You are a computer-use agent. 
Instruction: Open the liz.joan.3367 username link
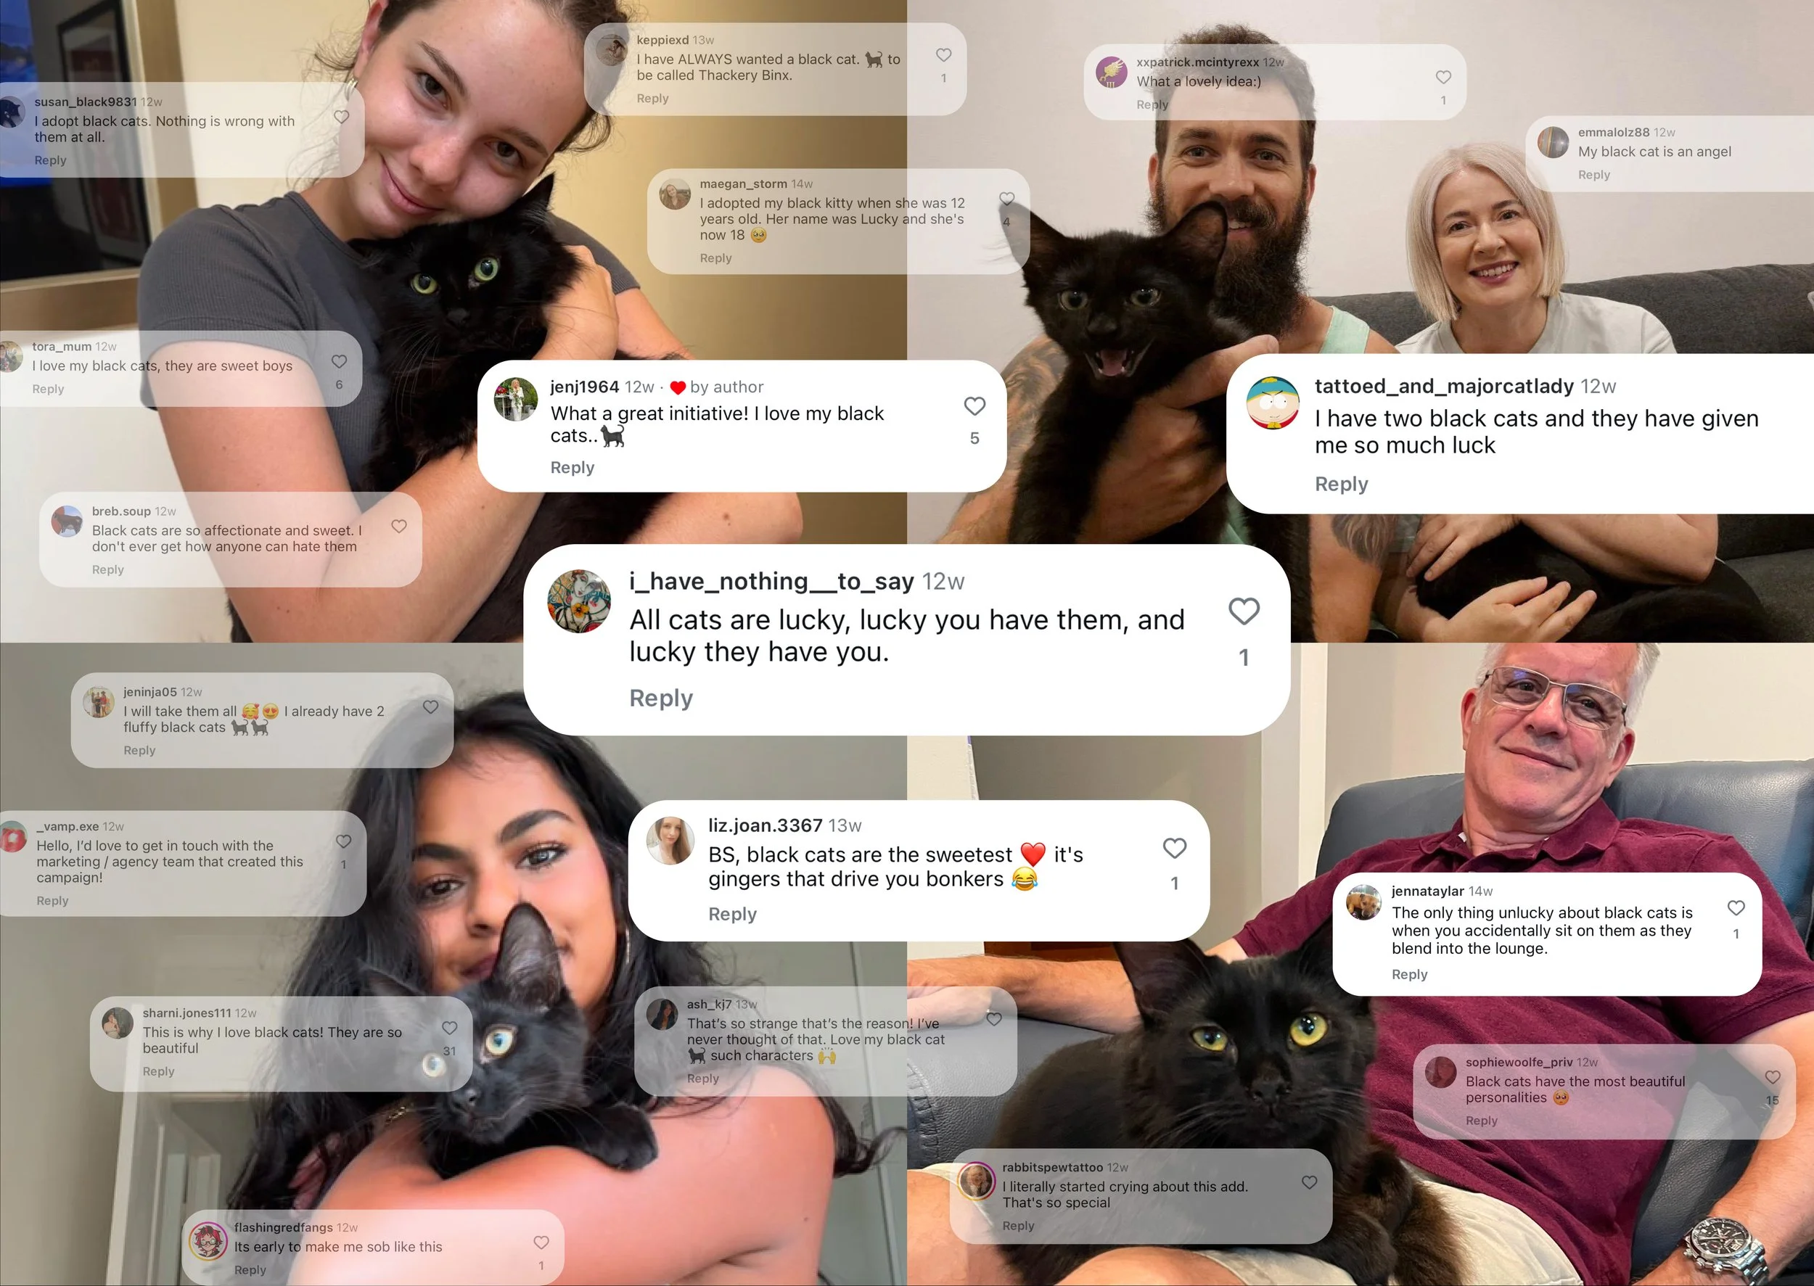pos(766,825)
